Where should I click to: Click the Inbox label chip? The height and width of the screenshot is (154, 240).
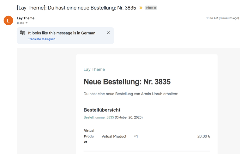coord(149,8)
